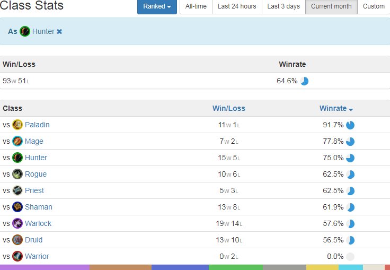Click the Hunter icon in the filter bar
This screenshot has width=390, height=270.
(x=25, y=31)
